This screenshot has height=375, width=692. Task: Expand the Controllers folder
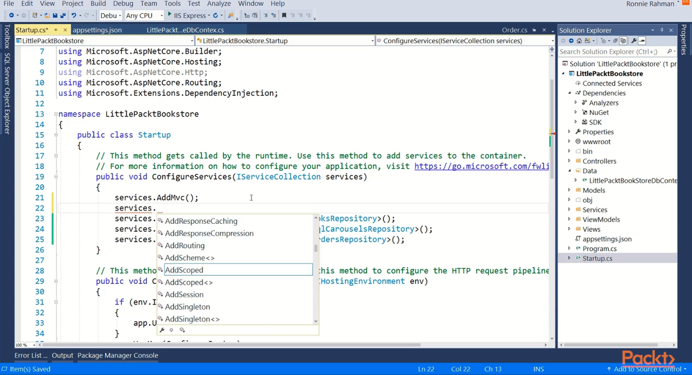coord(569,161)
